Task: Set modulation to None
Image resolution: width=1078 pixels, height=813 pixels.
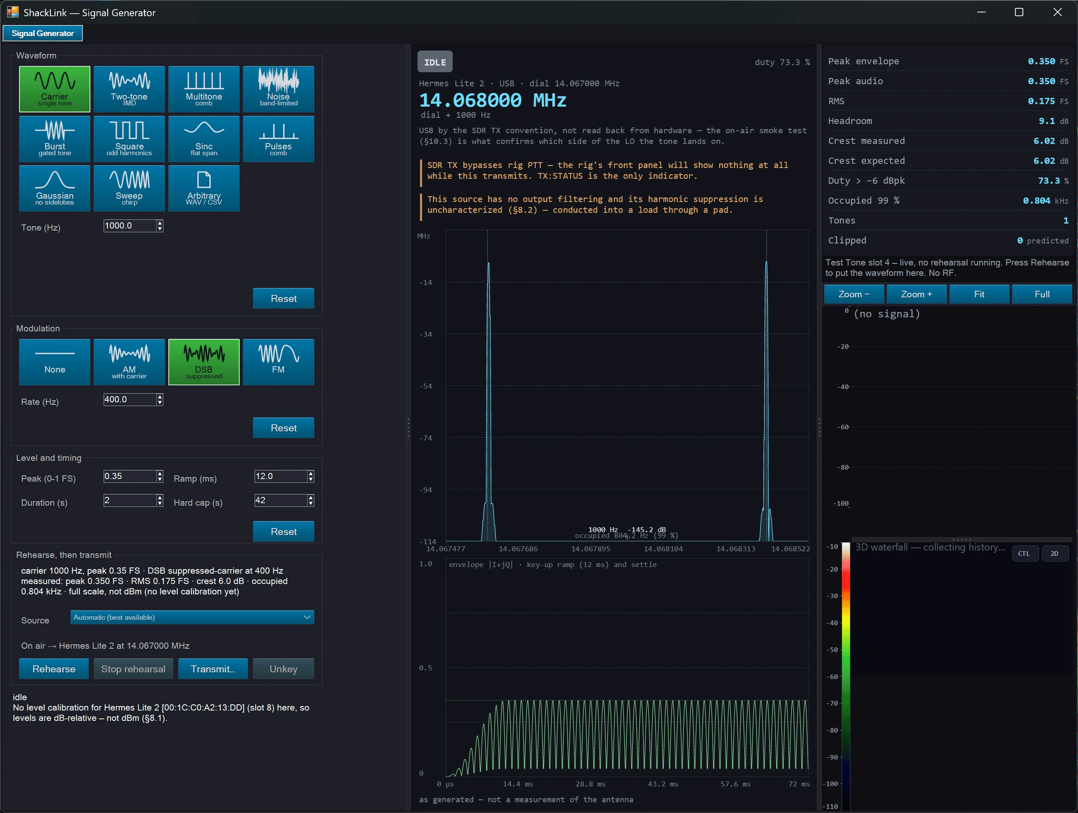Action: click(55, 362)
